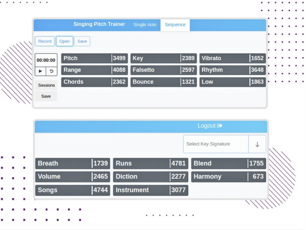Click the 00:00:00 timer display

pos(46,60)
